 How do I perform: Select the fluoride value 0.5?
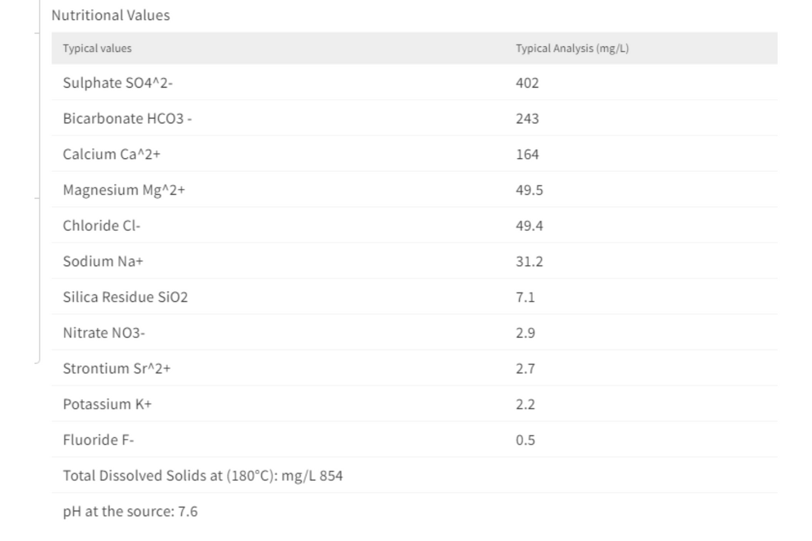(x=525, y=440)
